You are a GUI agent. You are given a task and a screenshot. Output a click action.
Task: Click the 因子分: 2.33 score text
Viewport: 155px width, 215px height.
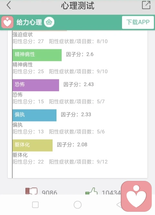pos(76,115)
